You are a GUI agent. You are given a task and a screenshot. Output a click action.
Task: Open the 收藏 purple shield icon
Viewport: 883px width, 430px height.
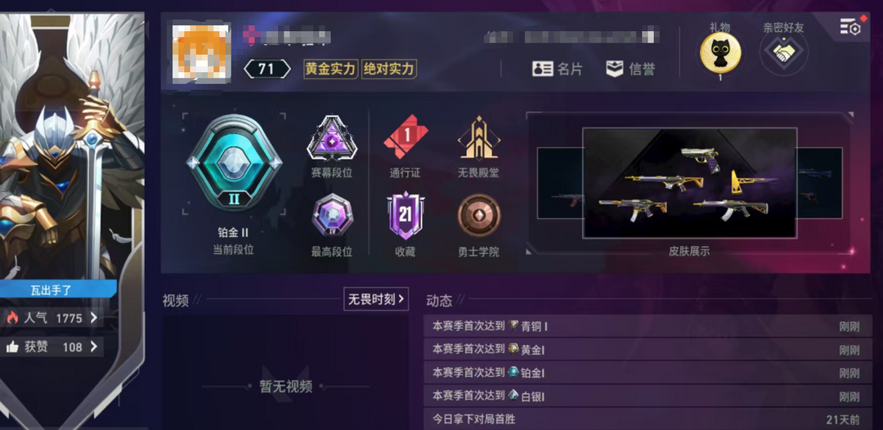(x=406, y=216)
